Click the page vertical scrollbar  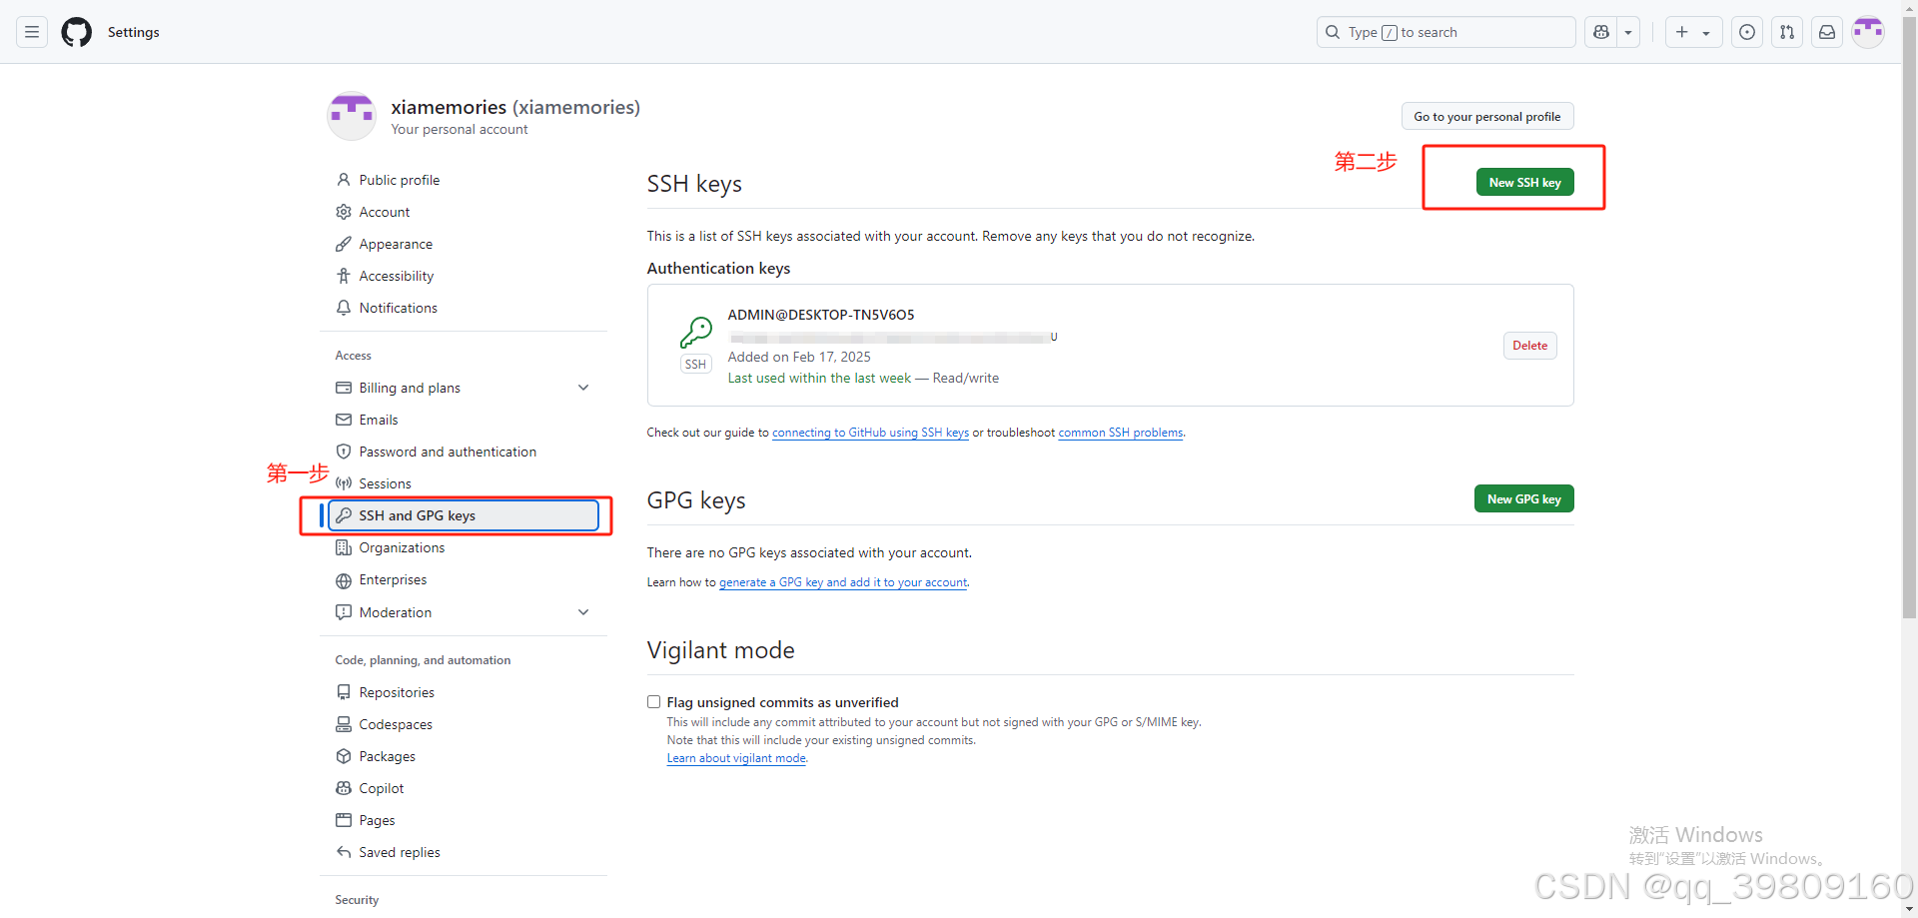1909,320
